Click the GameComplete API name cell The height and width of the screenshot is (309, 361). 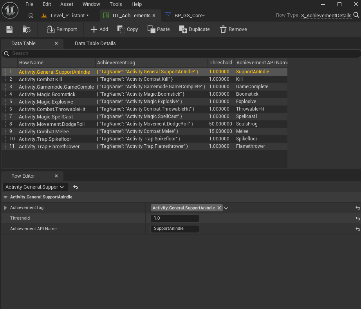252,87
